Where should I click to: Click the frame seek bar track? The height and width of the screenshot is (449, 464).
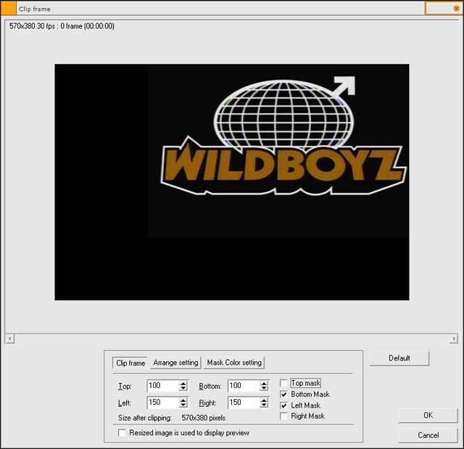(232, 338)
